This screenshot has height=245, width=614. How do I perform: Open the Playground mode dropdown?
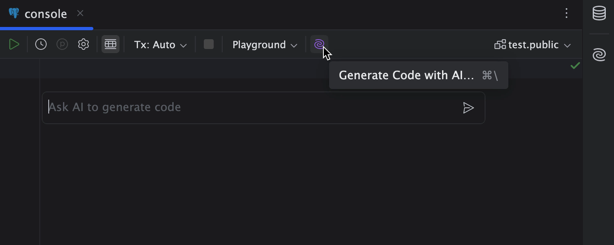click(x=264, y=45)
